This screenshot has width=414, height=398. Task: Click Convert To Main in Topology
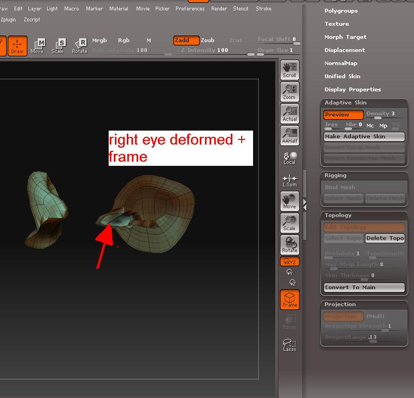[x=364, y=287]
